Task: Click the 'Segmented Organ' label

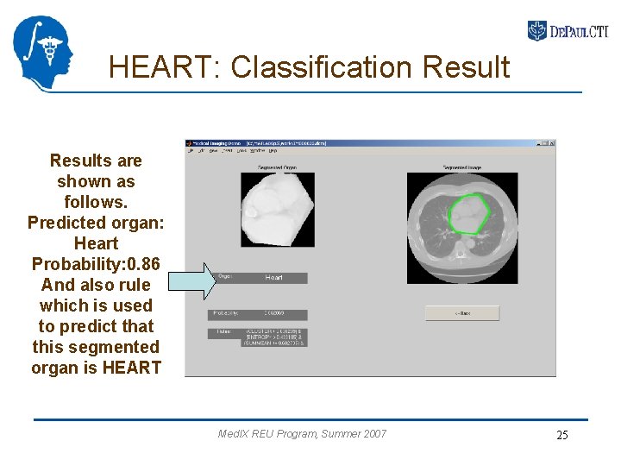Action: (x=277, y=167)
